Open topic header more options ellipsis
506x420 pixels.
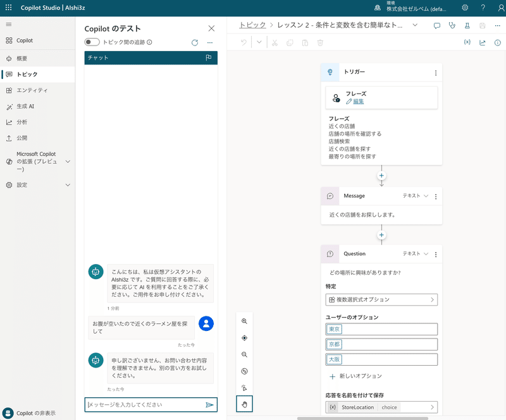coord(498,25)
